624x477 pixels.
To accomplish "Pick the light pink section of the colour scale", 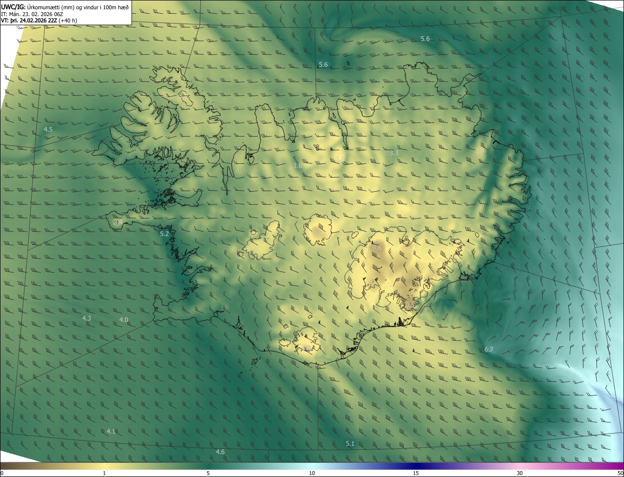I will [x=520, y=466].
